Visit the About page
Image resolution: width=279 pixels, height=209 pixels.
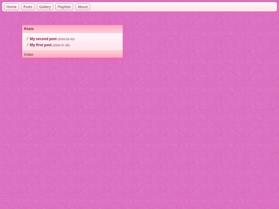(83, 7)
